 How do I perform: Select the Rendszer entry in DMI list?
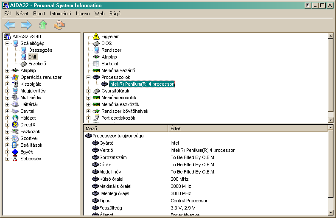point(111,50)
